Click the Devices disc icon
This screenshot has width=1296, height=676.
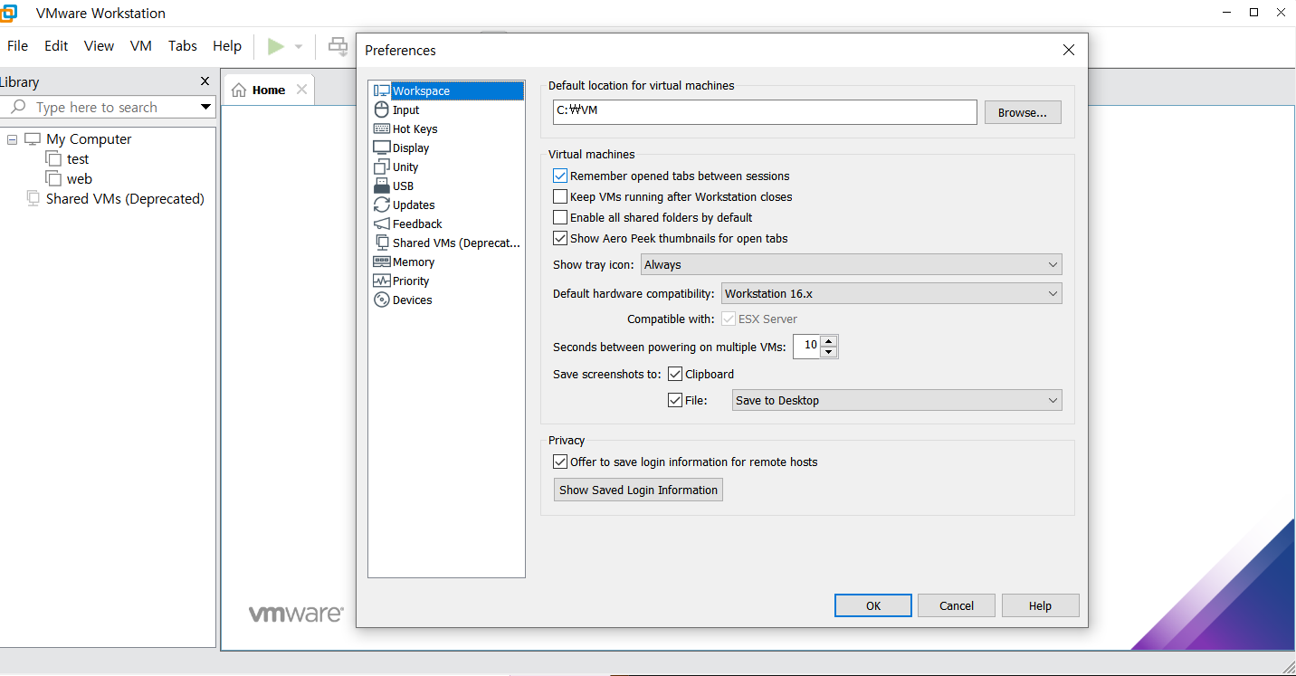click(381, 300)
